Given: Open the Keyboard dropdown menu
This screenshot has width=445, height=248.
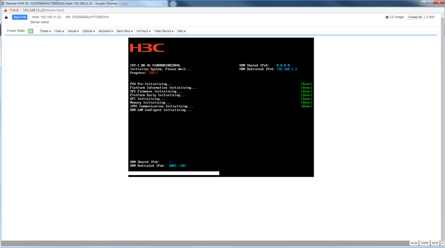Looking at the screenshot, I should pos(105,31).
